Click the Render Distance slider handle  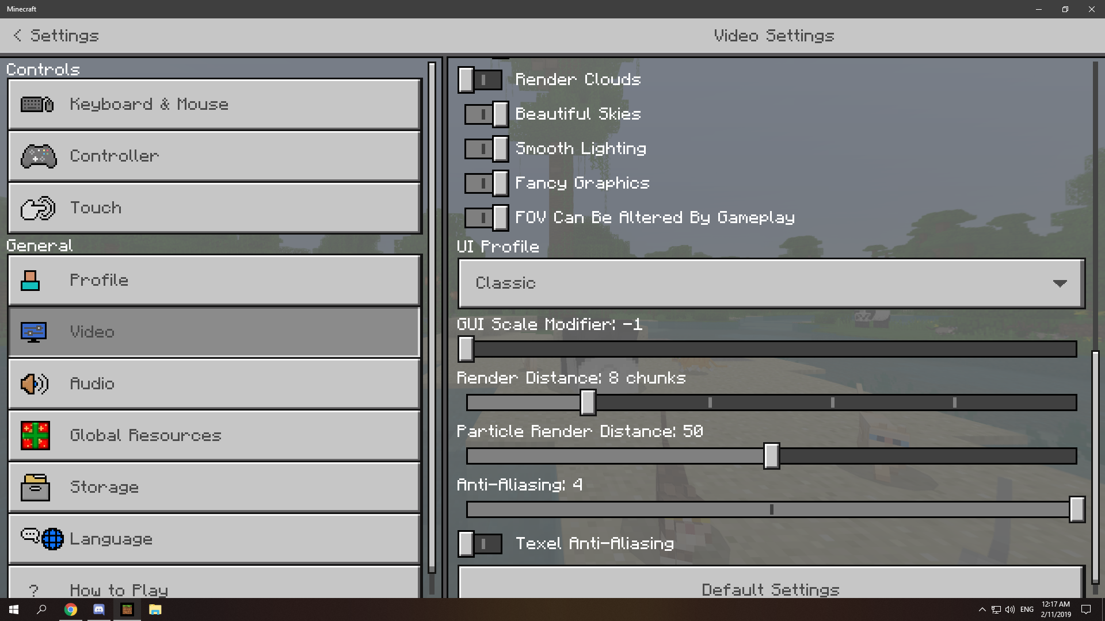[x=588, y=402]
